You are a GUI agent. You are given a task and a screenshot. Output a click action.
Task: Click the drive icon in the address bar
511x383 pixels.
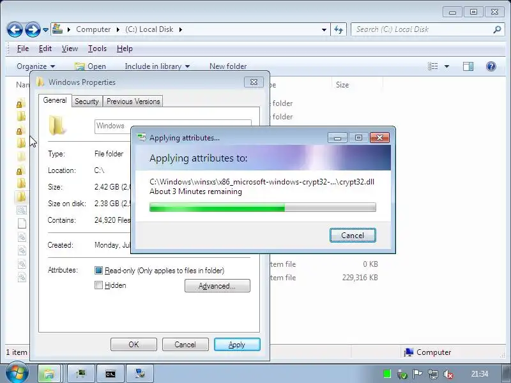click(x=57, y=29)
